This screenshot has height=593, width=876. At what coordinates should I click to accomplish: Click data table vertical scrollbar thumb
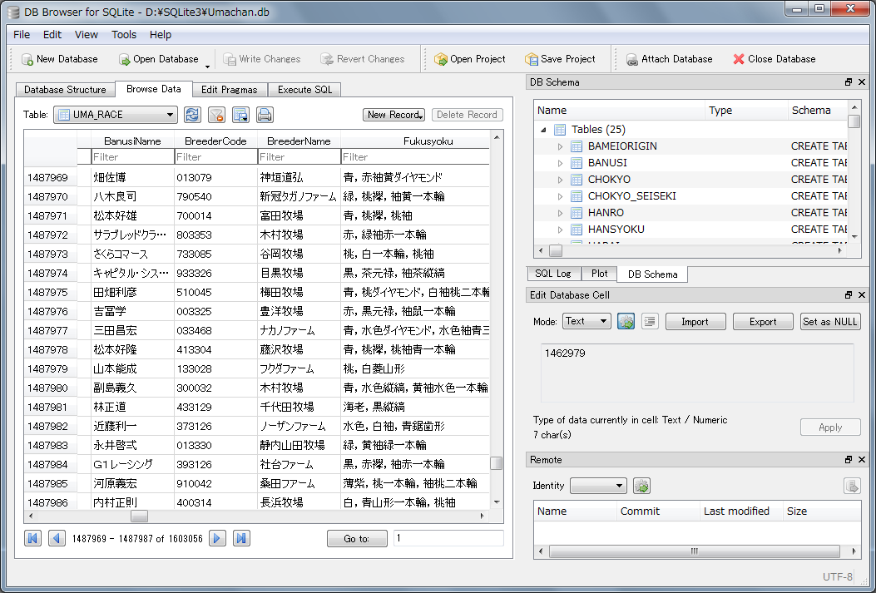tap(496, 463)
